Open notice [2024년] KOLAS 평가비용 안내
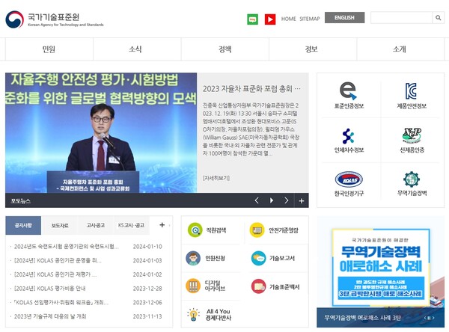Viewport: 449px width, 332px height. (49, 289)
